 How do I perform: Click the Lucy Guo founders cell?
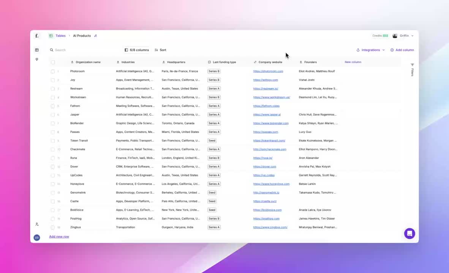click(305, 132)
